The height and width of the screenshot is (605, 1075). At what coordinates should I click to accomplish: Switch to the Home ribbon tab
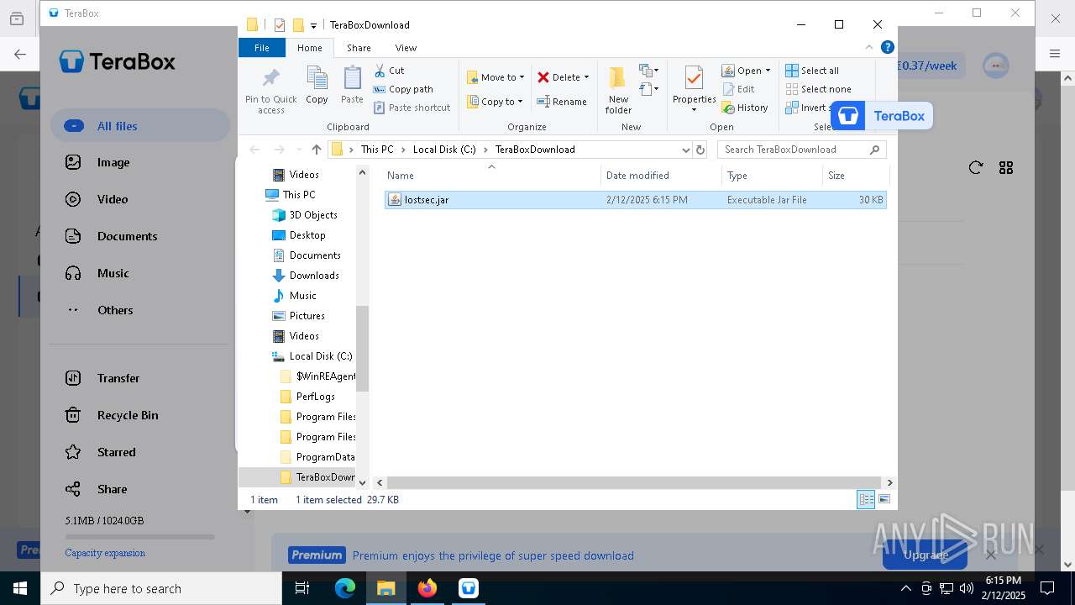309,48
